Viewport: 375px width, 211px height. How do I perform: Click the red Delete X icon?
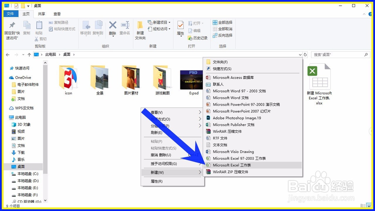112,25
